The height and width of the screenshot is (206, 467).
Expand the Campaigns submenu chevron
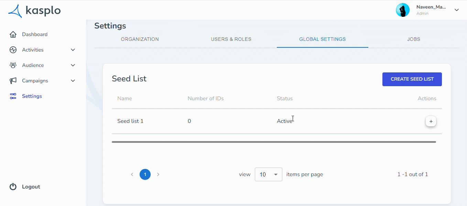tap(73, 81)
